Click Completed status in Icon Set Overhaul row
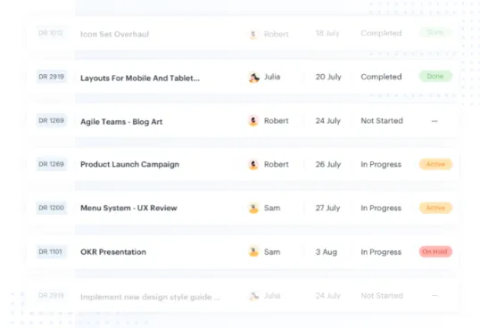 [x=381, y=33]
